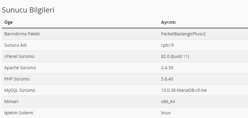Image resolution: width=248 pixels, height=118 pixels.
Task: Select the linux operating system value
Action: click(x=166, y=113)
